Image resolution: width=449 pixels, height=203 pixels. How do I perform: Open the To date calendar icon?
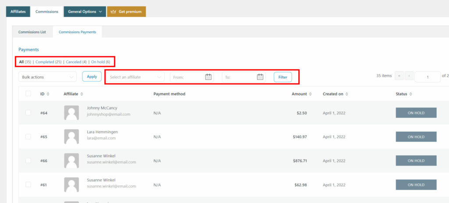(260, 77)
